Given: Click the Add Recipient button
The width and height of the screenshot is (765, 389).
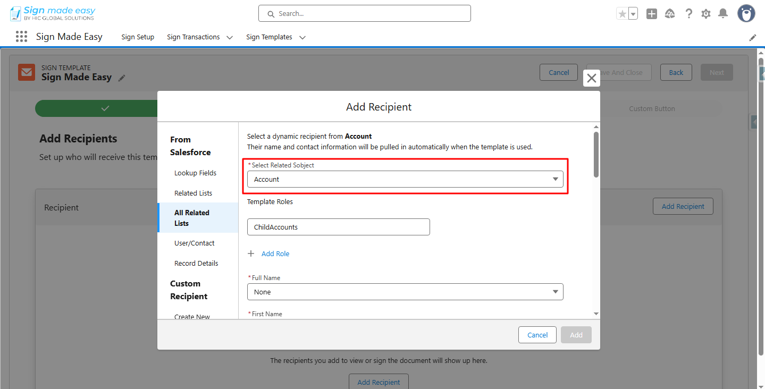Looking at the screenshot, I should [x=683, y=206].
